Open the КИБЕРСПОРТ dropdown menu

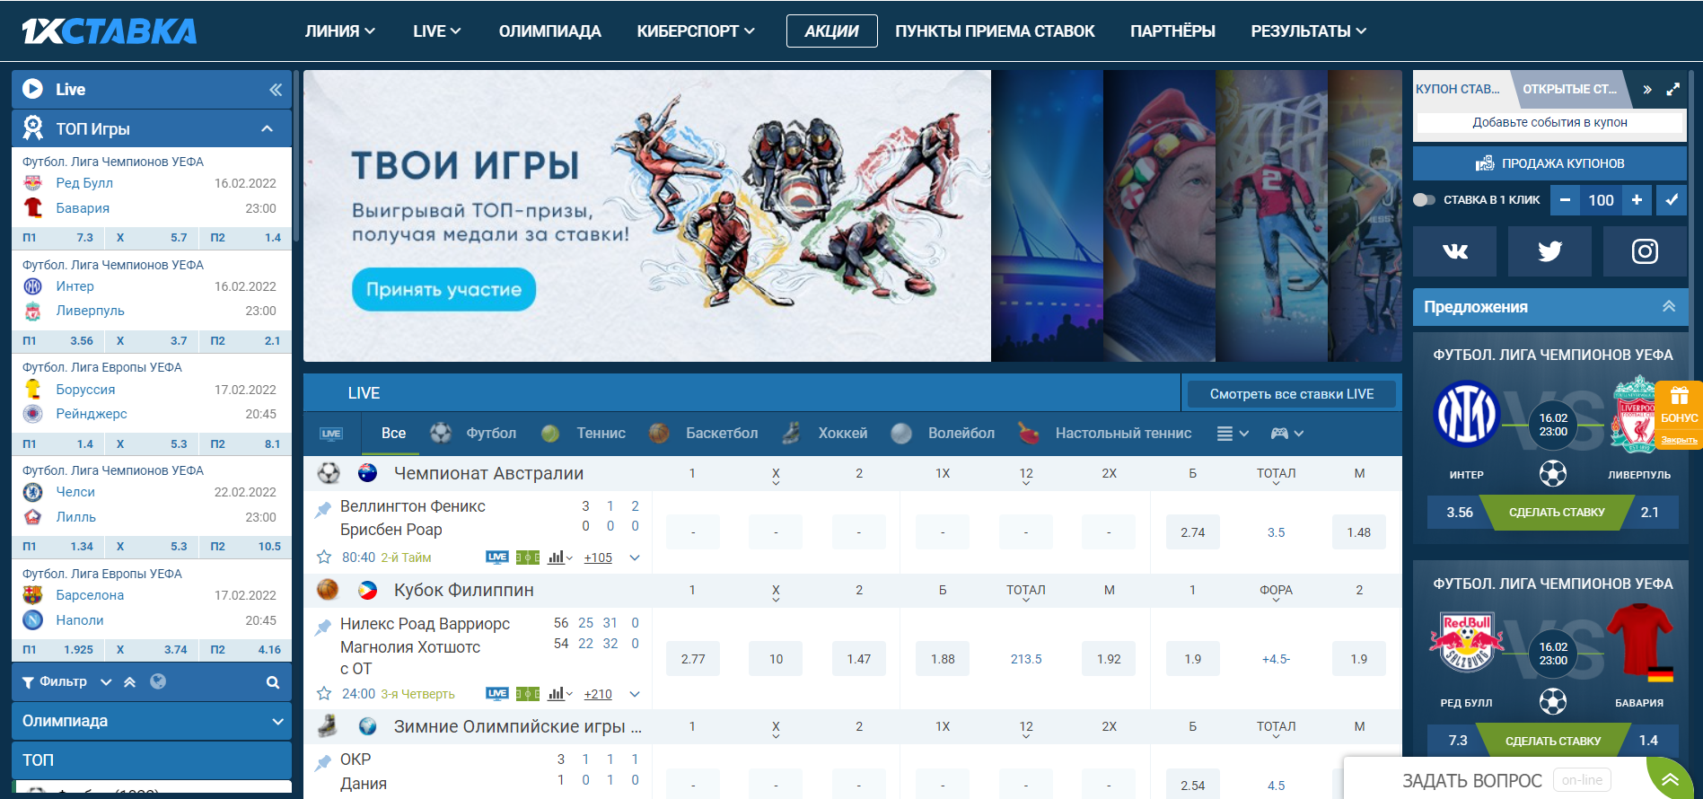696,31
